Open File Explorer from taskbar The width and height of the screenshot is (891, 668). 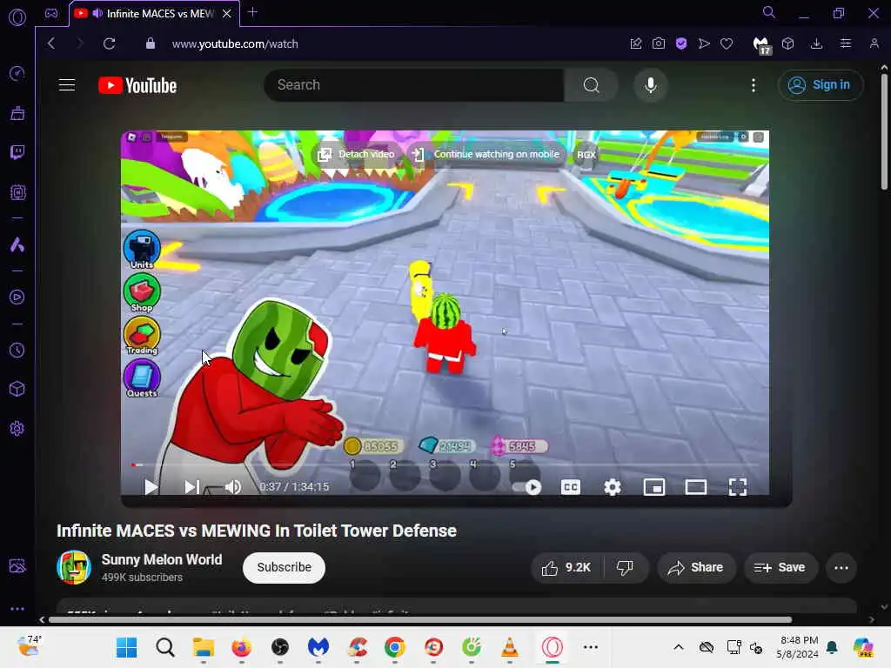(203, 647)
